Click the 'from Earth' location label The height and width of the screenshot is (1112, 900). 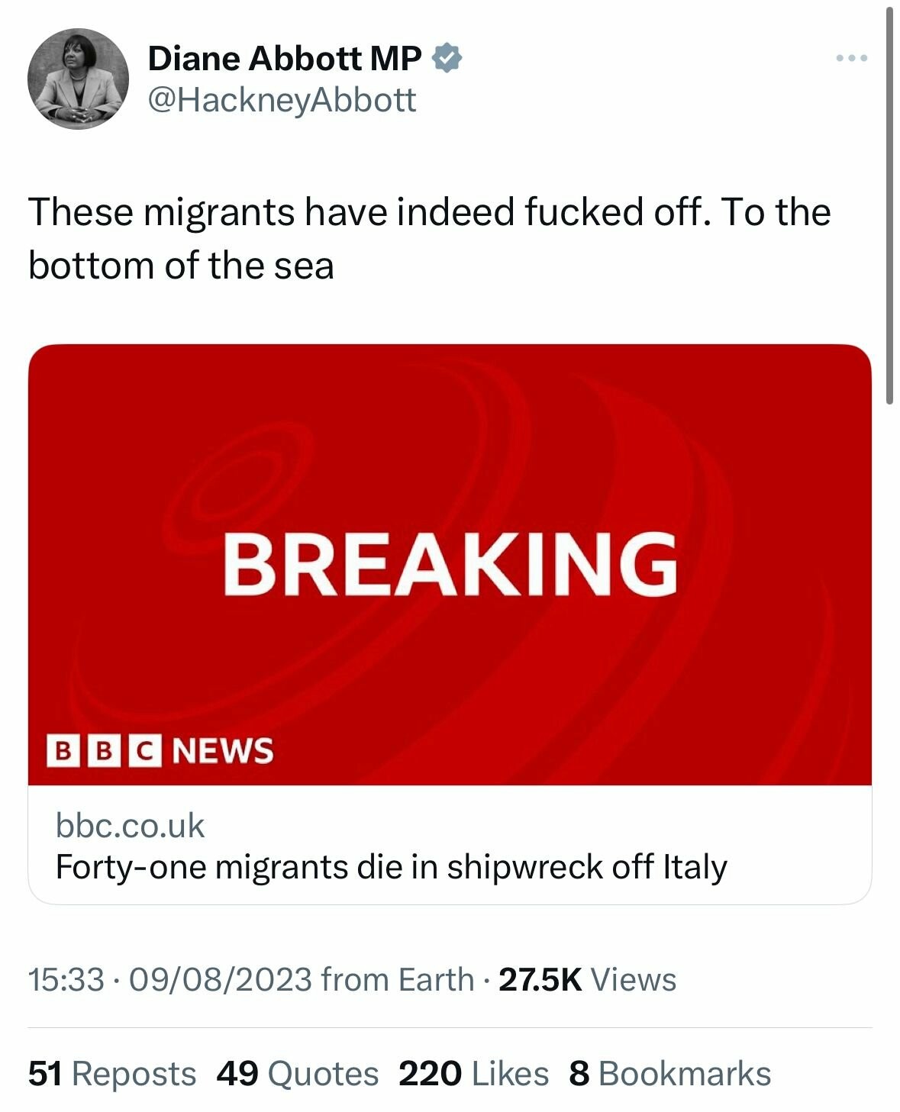click(397, 979)
